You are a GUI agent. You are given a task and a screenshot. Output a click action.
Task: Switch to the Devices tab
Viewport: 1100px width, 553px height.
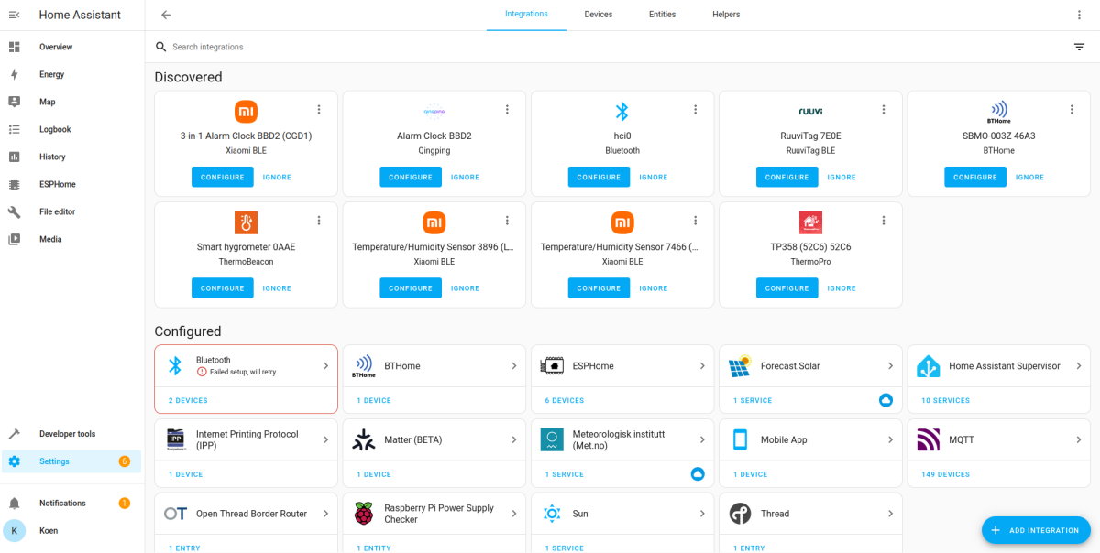coord(599,15)
